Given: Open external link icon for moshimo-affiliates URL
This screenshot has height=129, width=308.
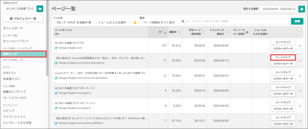Looking at the screenshot, I should click(56, 123).
